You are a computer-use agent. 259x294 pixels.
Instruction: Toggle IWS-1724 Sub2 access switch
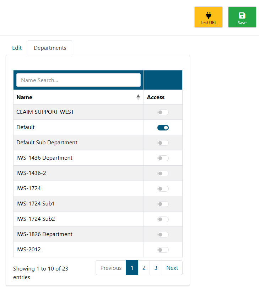click(x=163, y=219)
